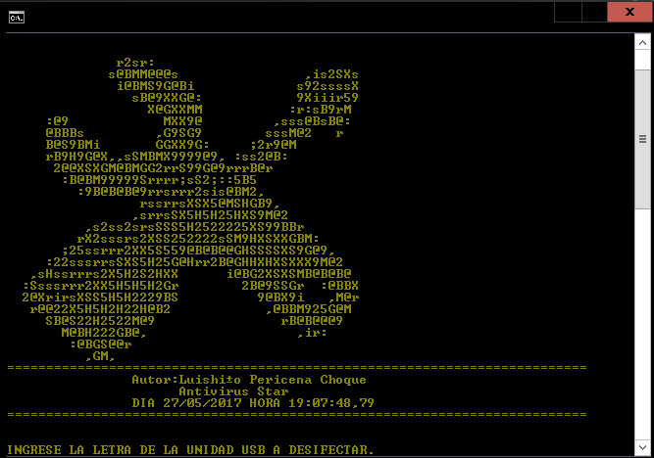Click the 'HORA 19:07:48,79' time text

pyautogui.click(x=312, y=403)
